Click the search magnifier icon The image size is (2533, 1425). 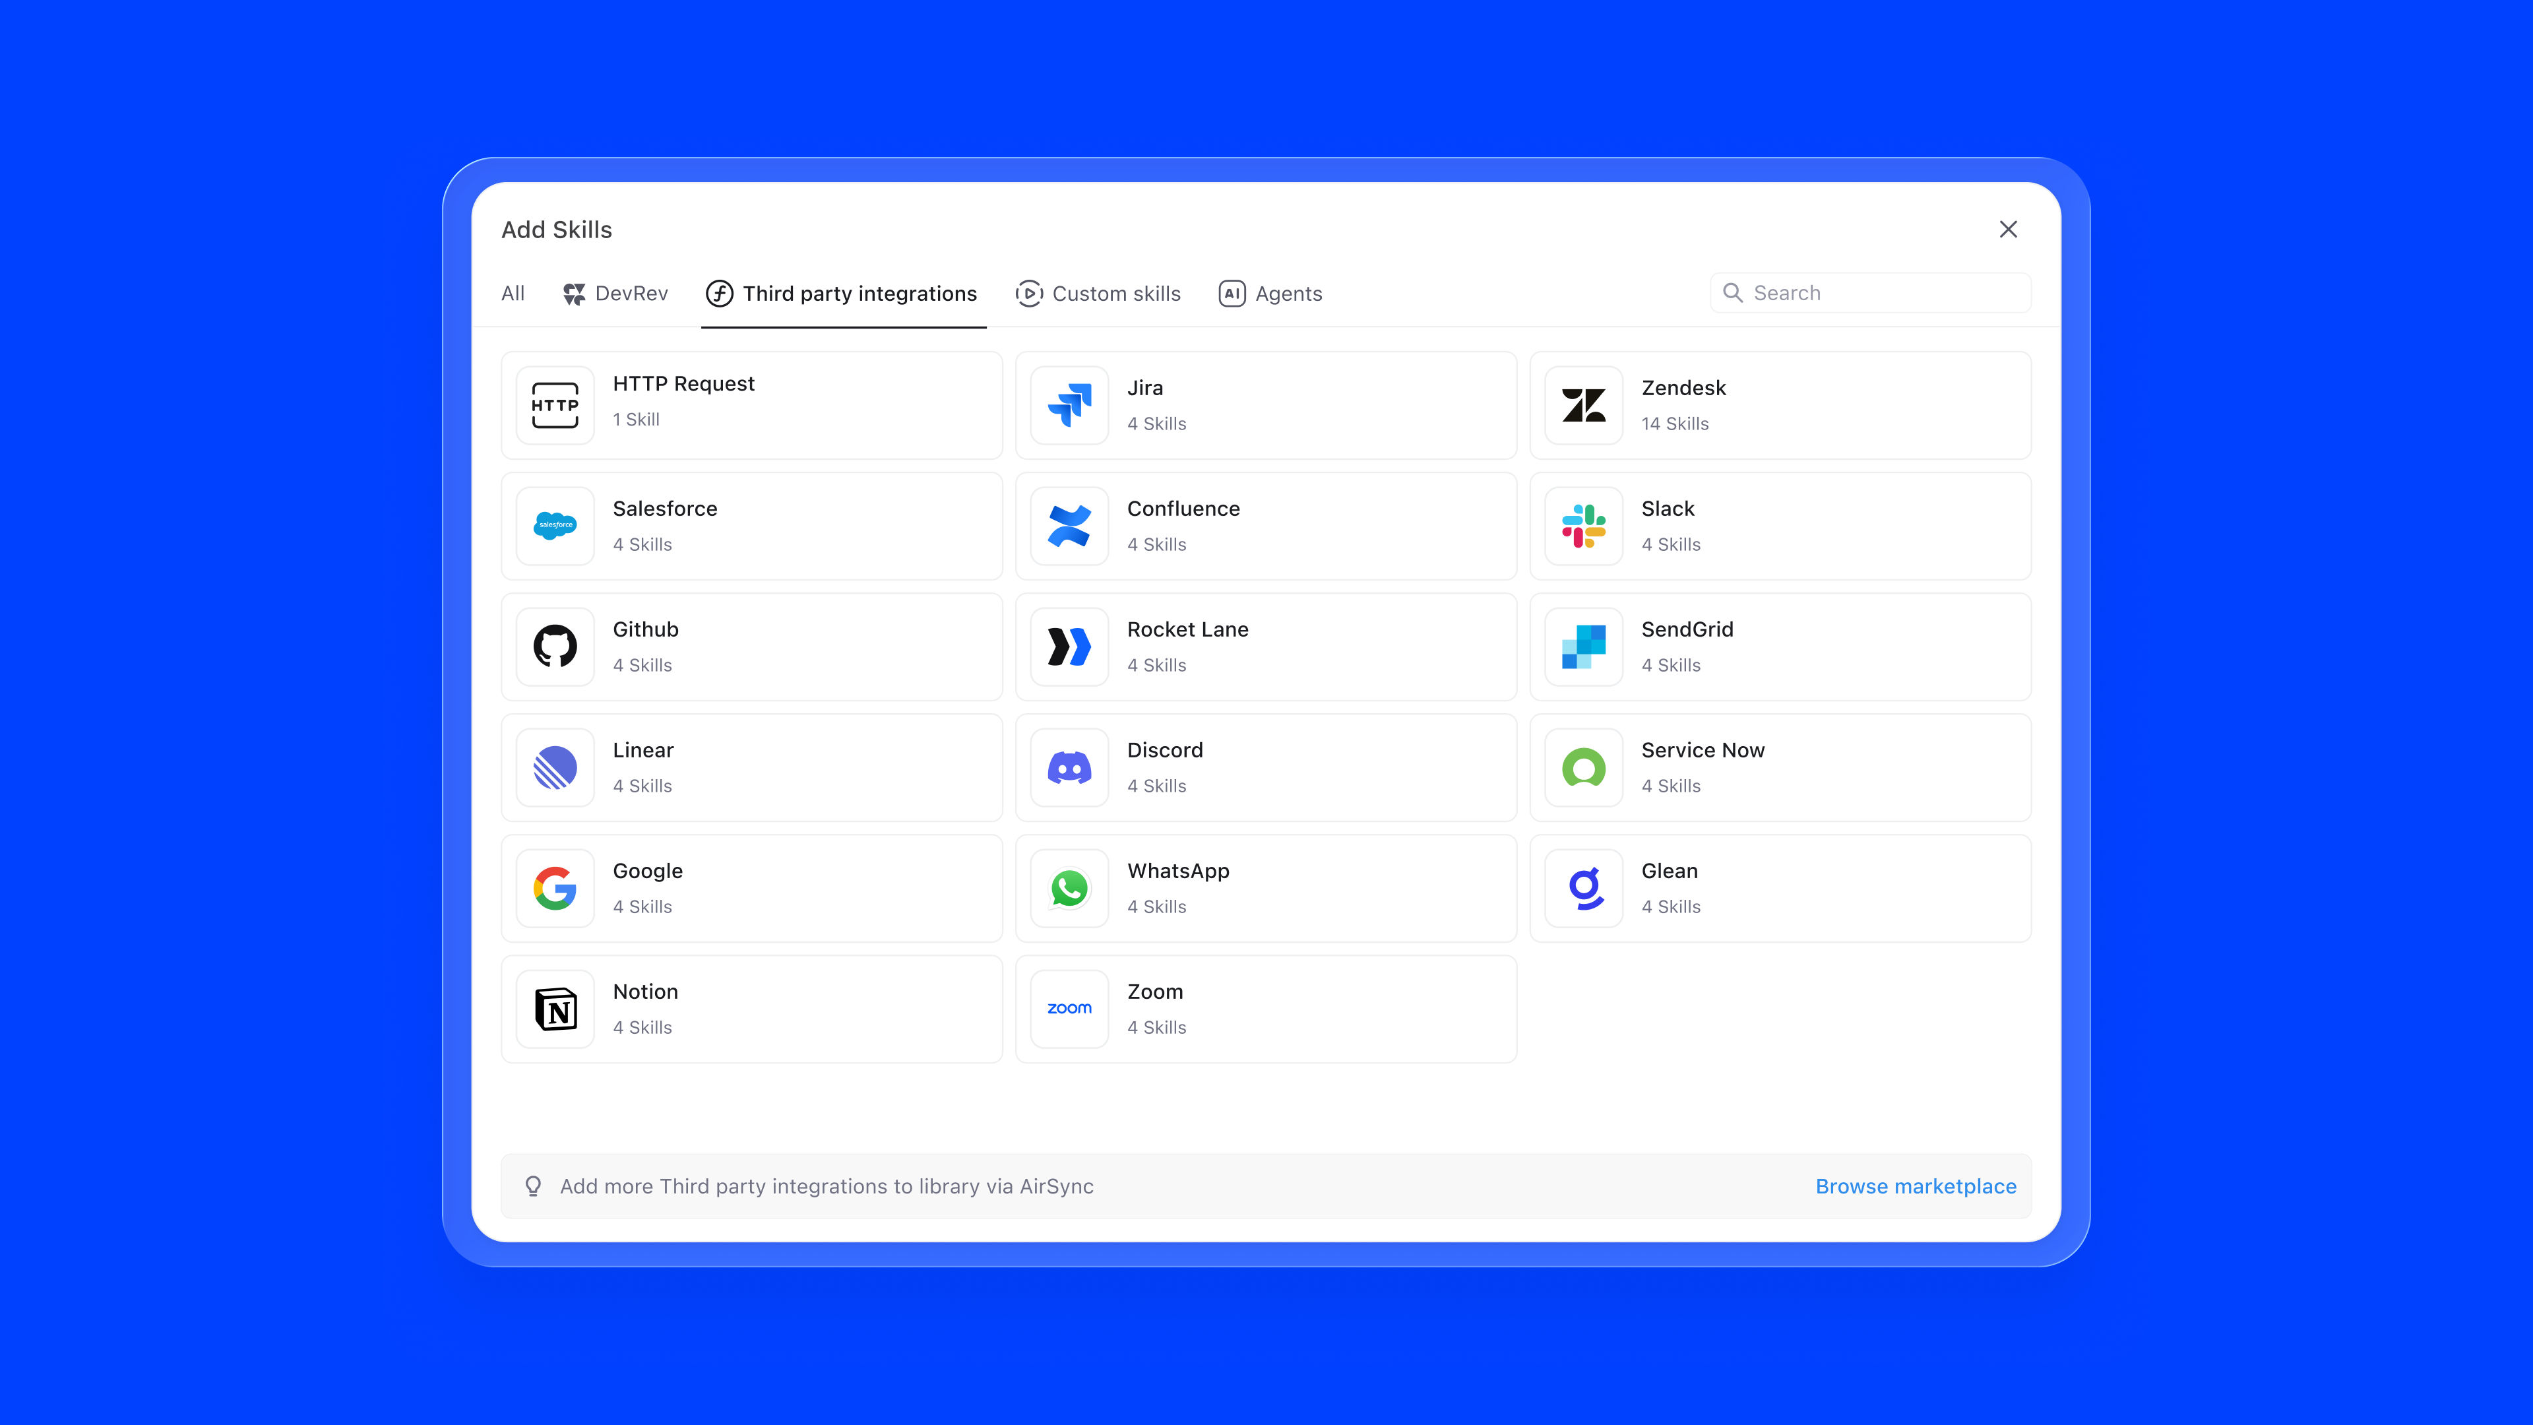[1733, 293]
